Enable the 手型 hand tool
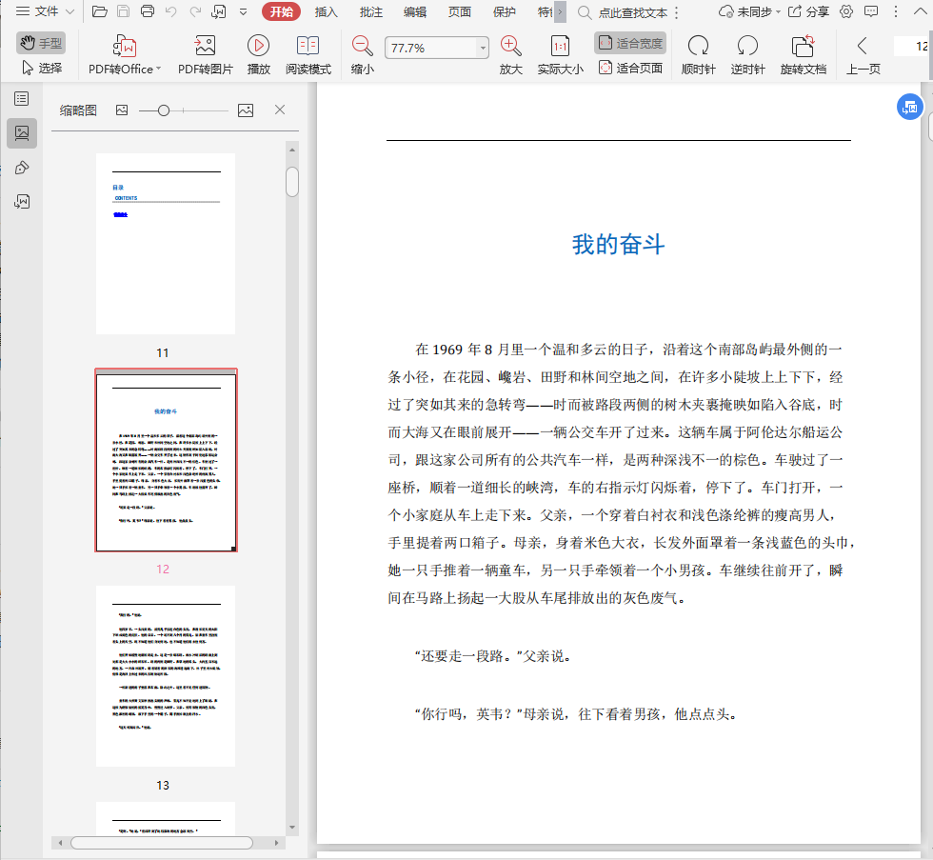 point(41,43)
